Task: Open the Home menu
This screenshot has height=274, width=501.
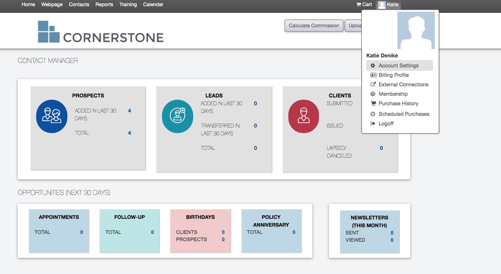Action: click(x=28, y=4)
